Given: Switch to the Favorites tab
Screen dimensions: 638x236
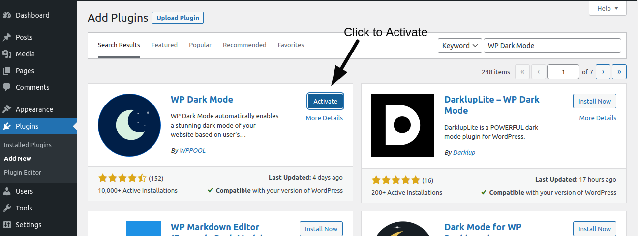Looking at the screenshot, I should 291,45.
